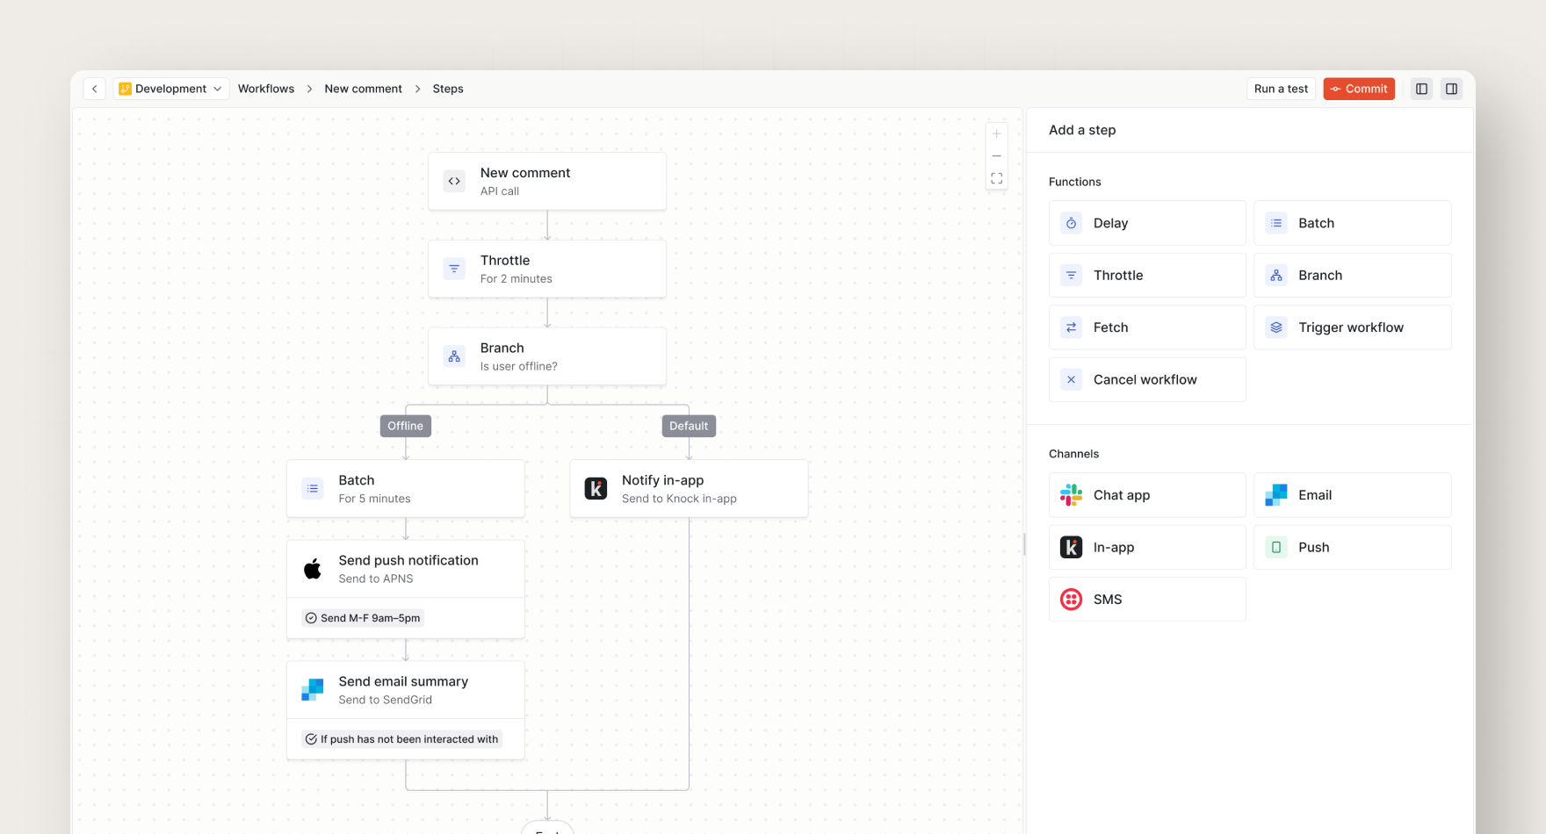
Task: Click the zoom in plus control
Action: 997,133
